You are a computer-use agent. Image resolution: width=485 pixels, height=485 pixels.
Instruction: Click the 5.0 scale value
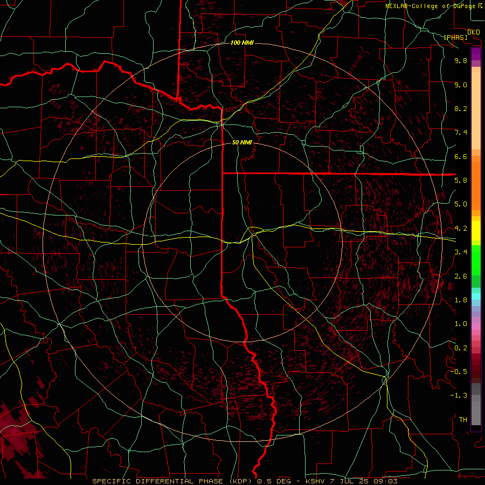pos(461,204)
